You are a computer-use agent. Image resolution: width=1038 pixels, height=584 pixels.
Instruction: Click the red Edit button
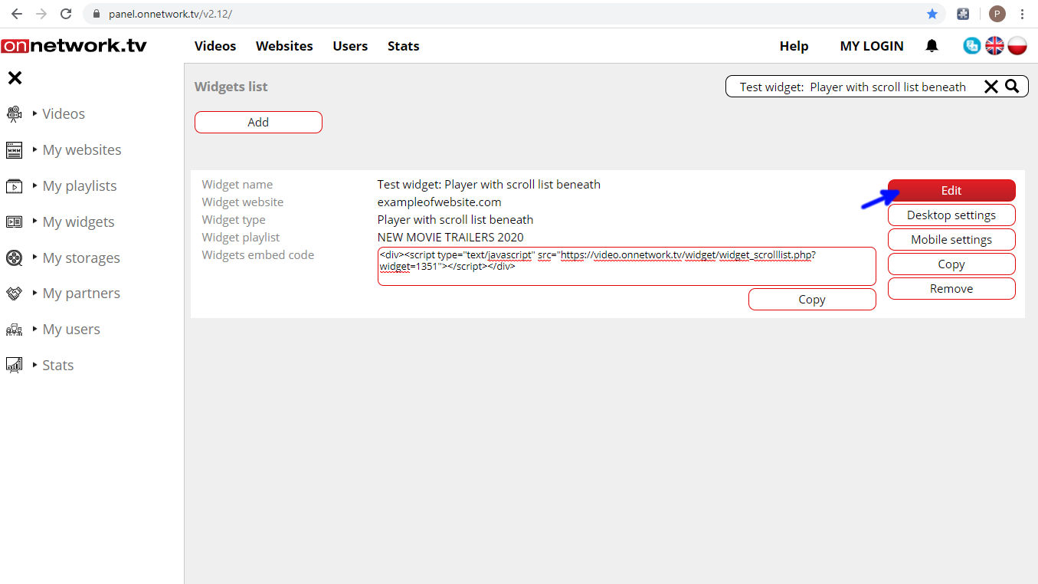(x=951, y=190)
